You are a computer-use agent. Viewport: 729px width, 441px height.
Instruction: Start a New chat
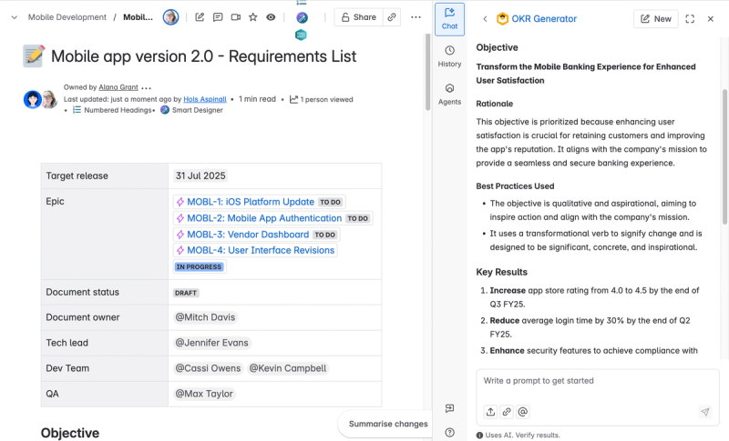click(655, 19)
